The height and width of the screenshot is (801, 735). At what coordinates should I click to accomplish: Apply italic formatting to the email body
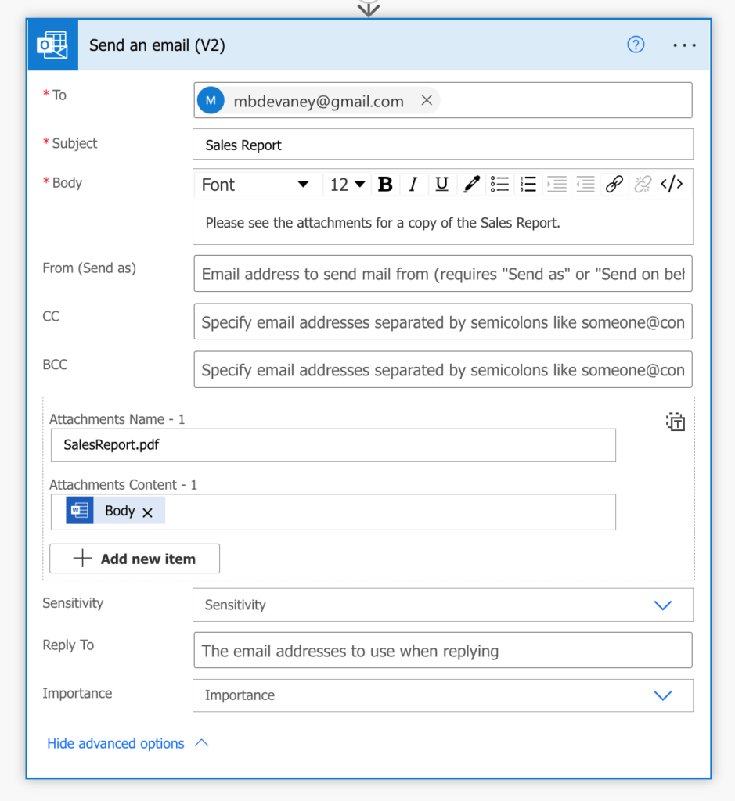[413, 184]
